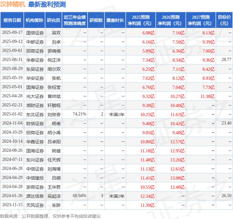Click the 汉钟精机 stock name title

pyautogui.click(x=13, y=4)
